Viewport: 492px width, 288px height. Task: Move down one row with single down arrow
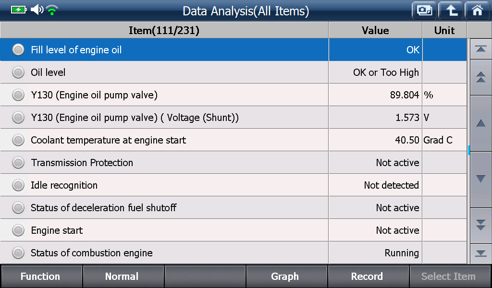[480, 179]
